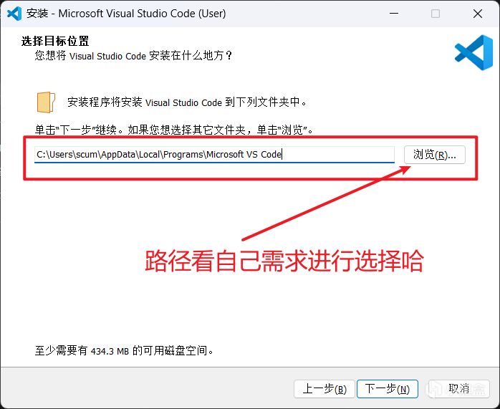Click the large VS Code logo
The image size is (500, 409).
[473, 52]
